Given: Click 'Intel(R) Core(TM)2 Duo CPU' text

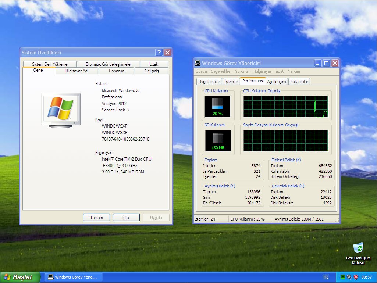Looking at the screenshot, I should pyautogui.click(x=127, y=159).
